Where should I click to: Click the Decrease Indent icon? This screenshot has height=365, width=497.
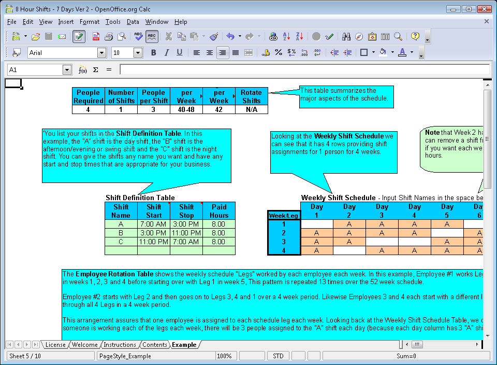334,53
